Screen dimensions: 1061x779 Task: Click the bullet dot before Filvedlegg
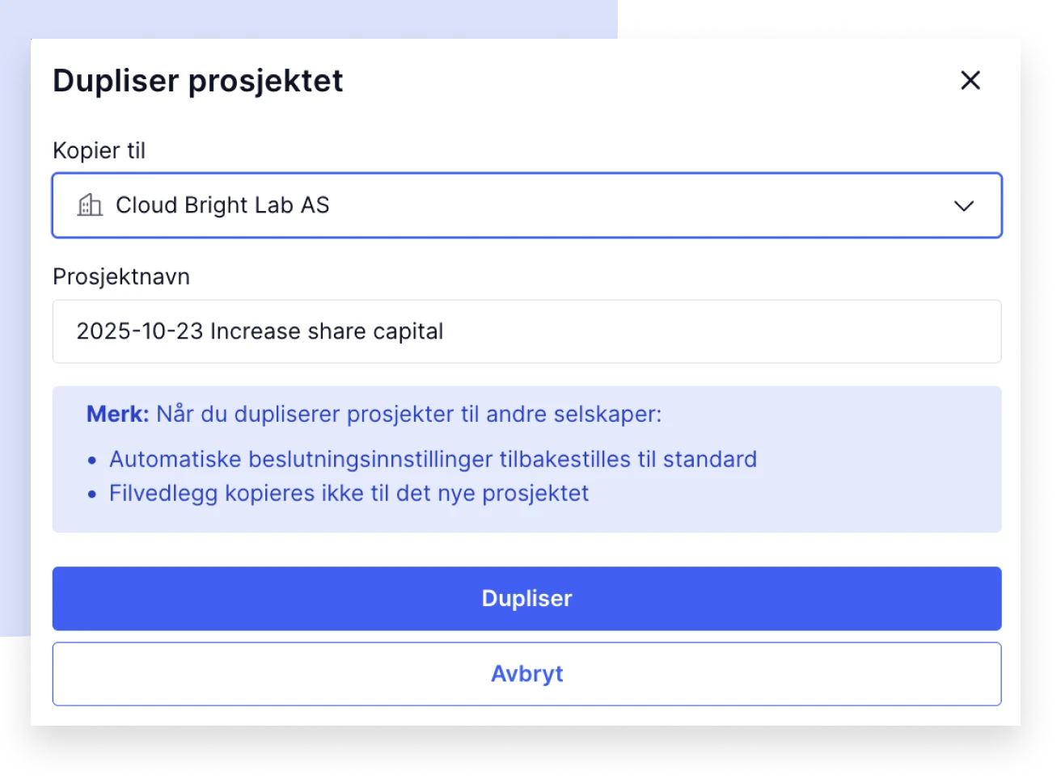(92, 495)
